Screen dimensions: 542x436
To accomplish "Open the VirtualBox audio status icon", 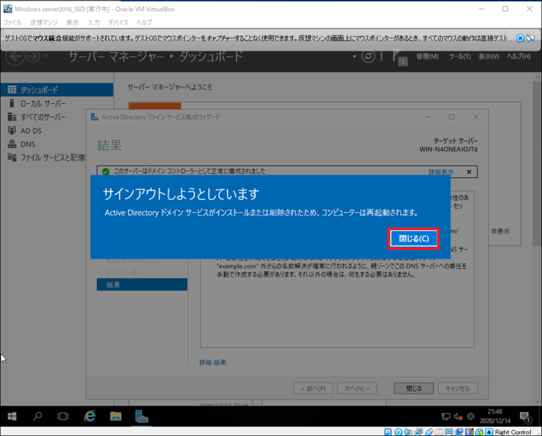I will [x=408, y=432].
